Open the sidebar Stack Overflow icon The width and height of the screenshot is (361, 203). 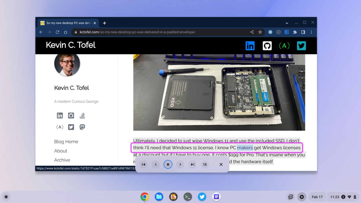tap(82, 116)
